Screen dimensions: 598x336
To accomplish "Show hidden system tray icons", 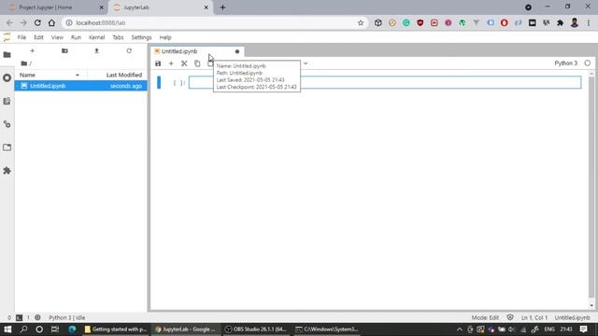I will (x=460, y=329).
